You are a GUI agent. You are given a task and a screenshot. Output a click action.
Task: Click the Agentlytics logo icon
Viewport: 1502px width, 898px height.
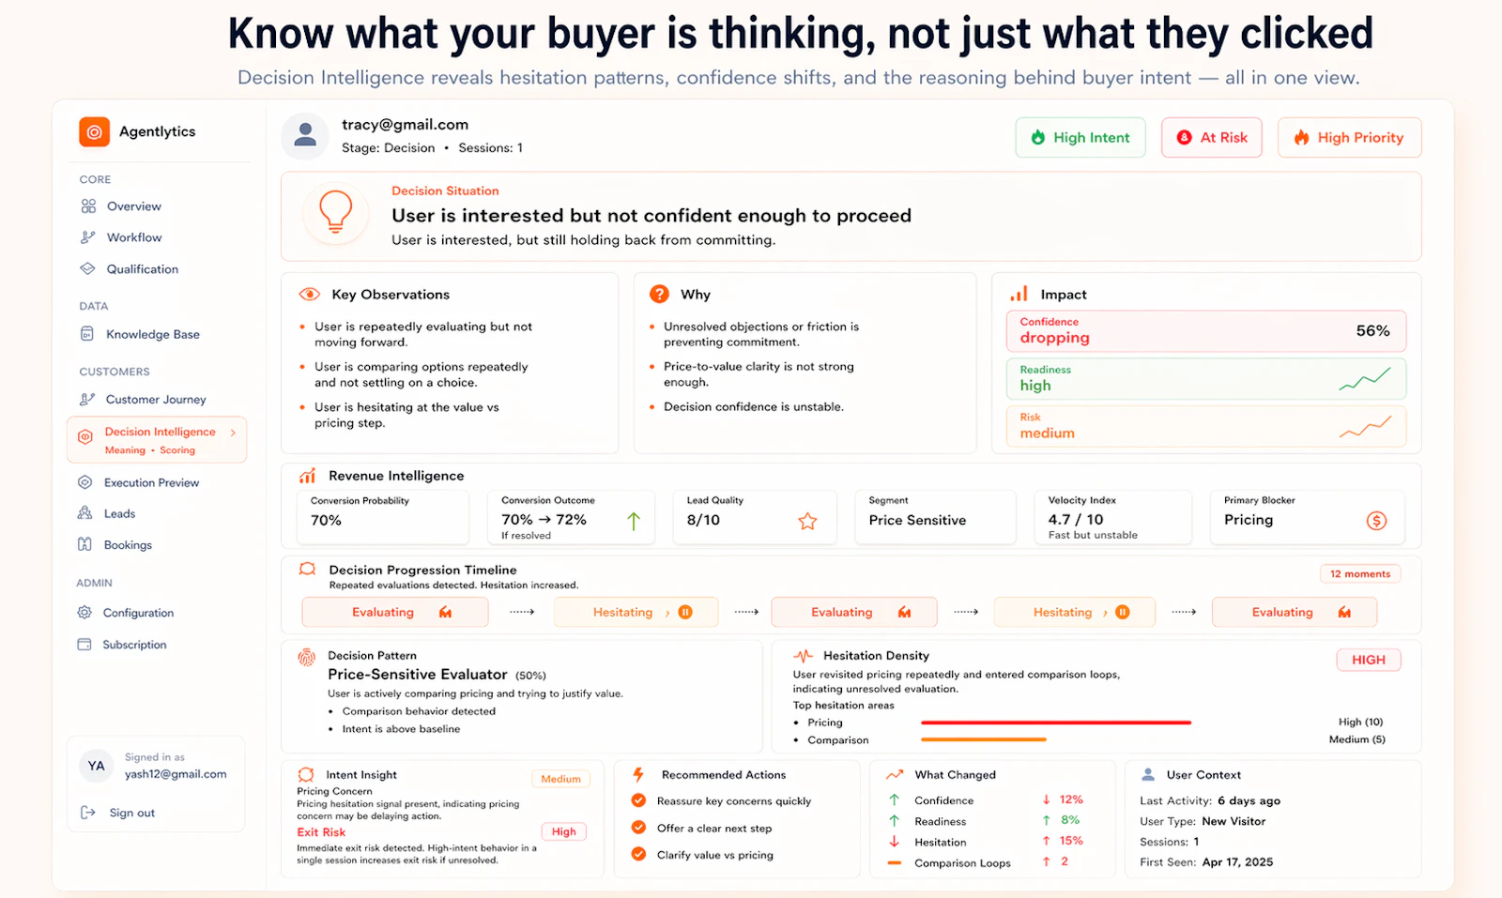point(94,132)
